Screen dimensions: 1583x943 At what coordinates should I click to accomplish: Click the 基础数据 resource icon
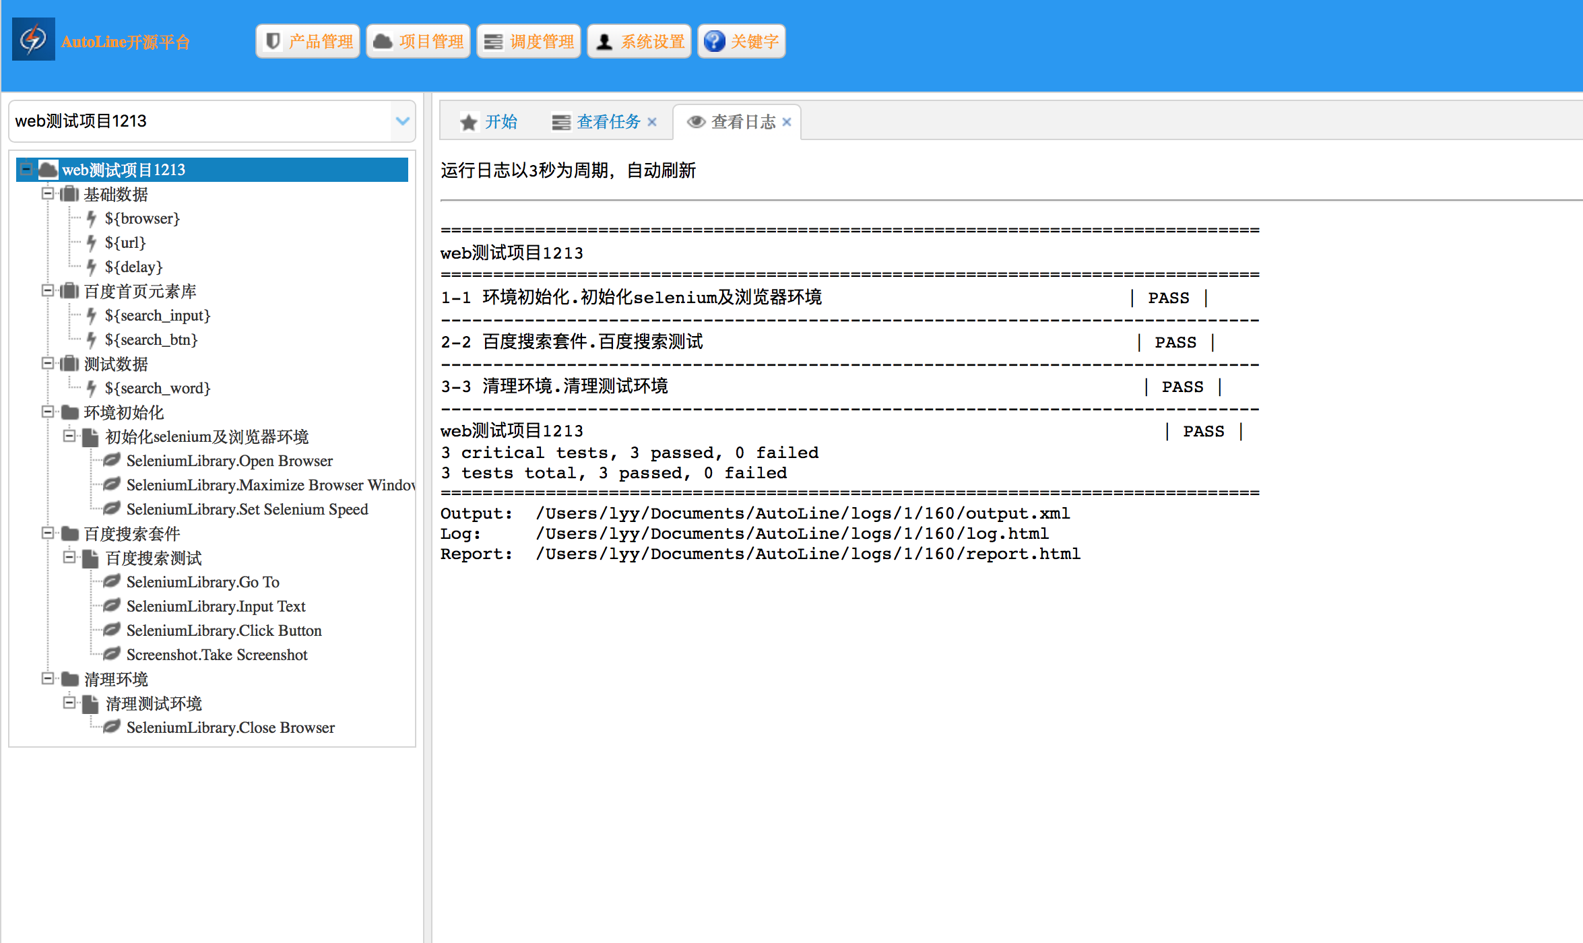(69, 194)
